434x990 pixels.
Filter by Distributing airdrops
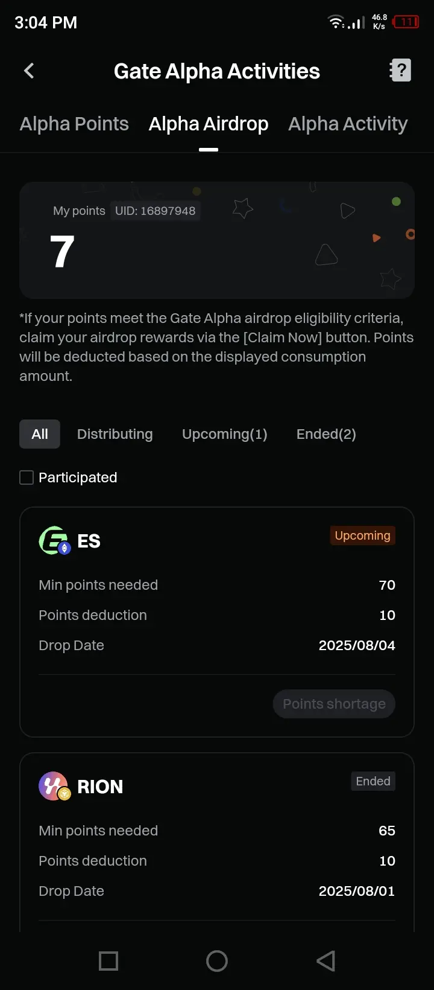(x=115, y=434)
